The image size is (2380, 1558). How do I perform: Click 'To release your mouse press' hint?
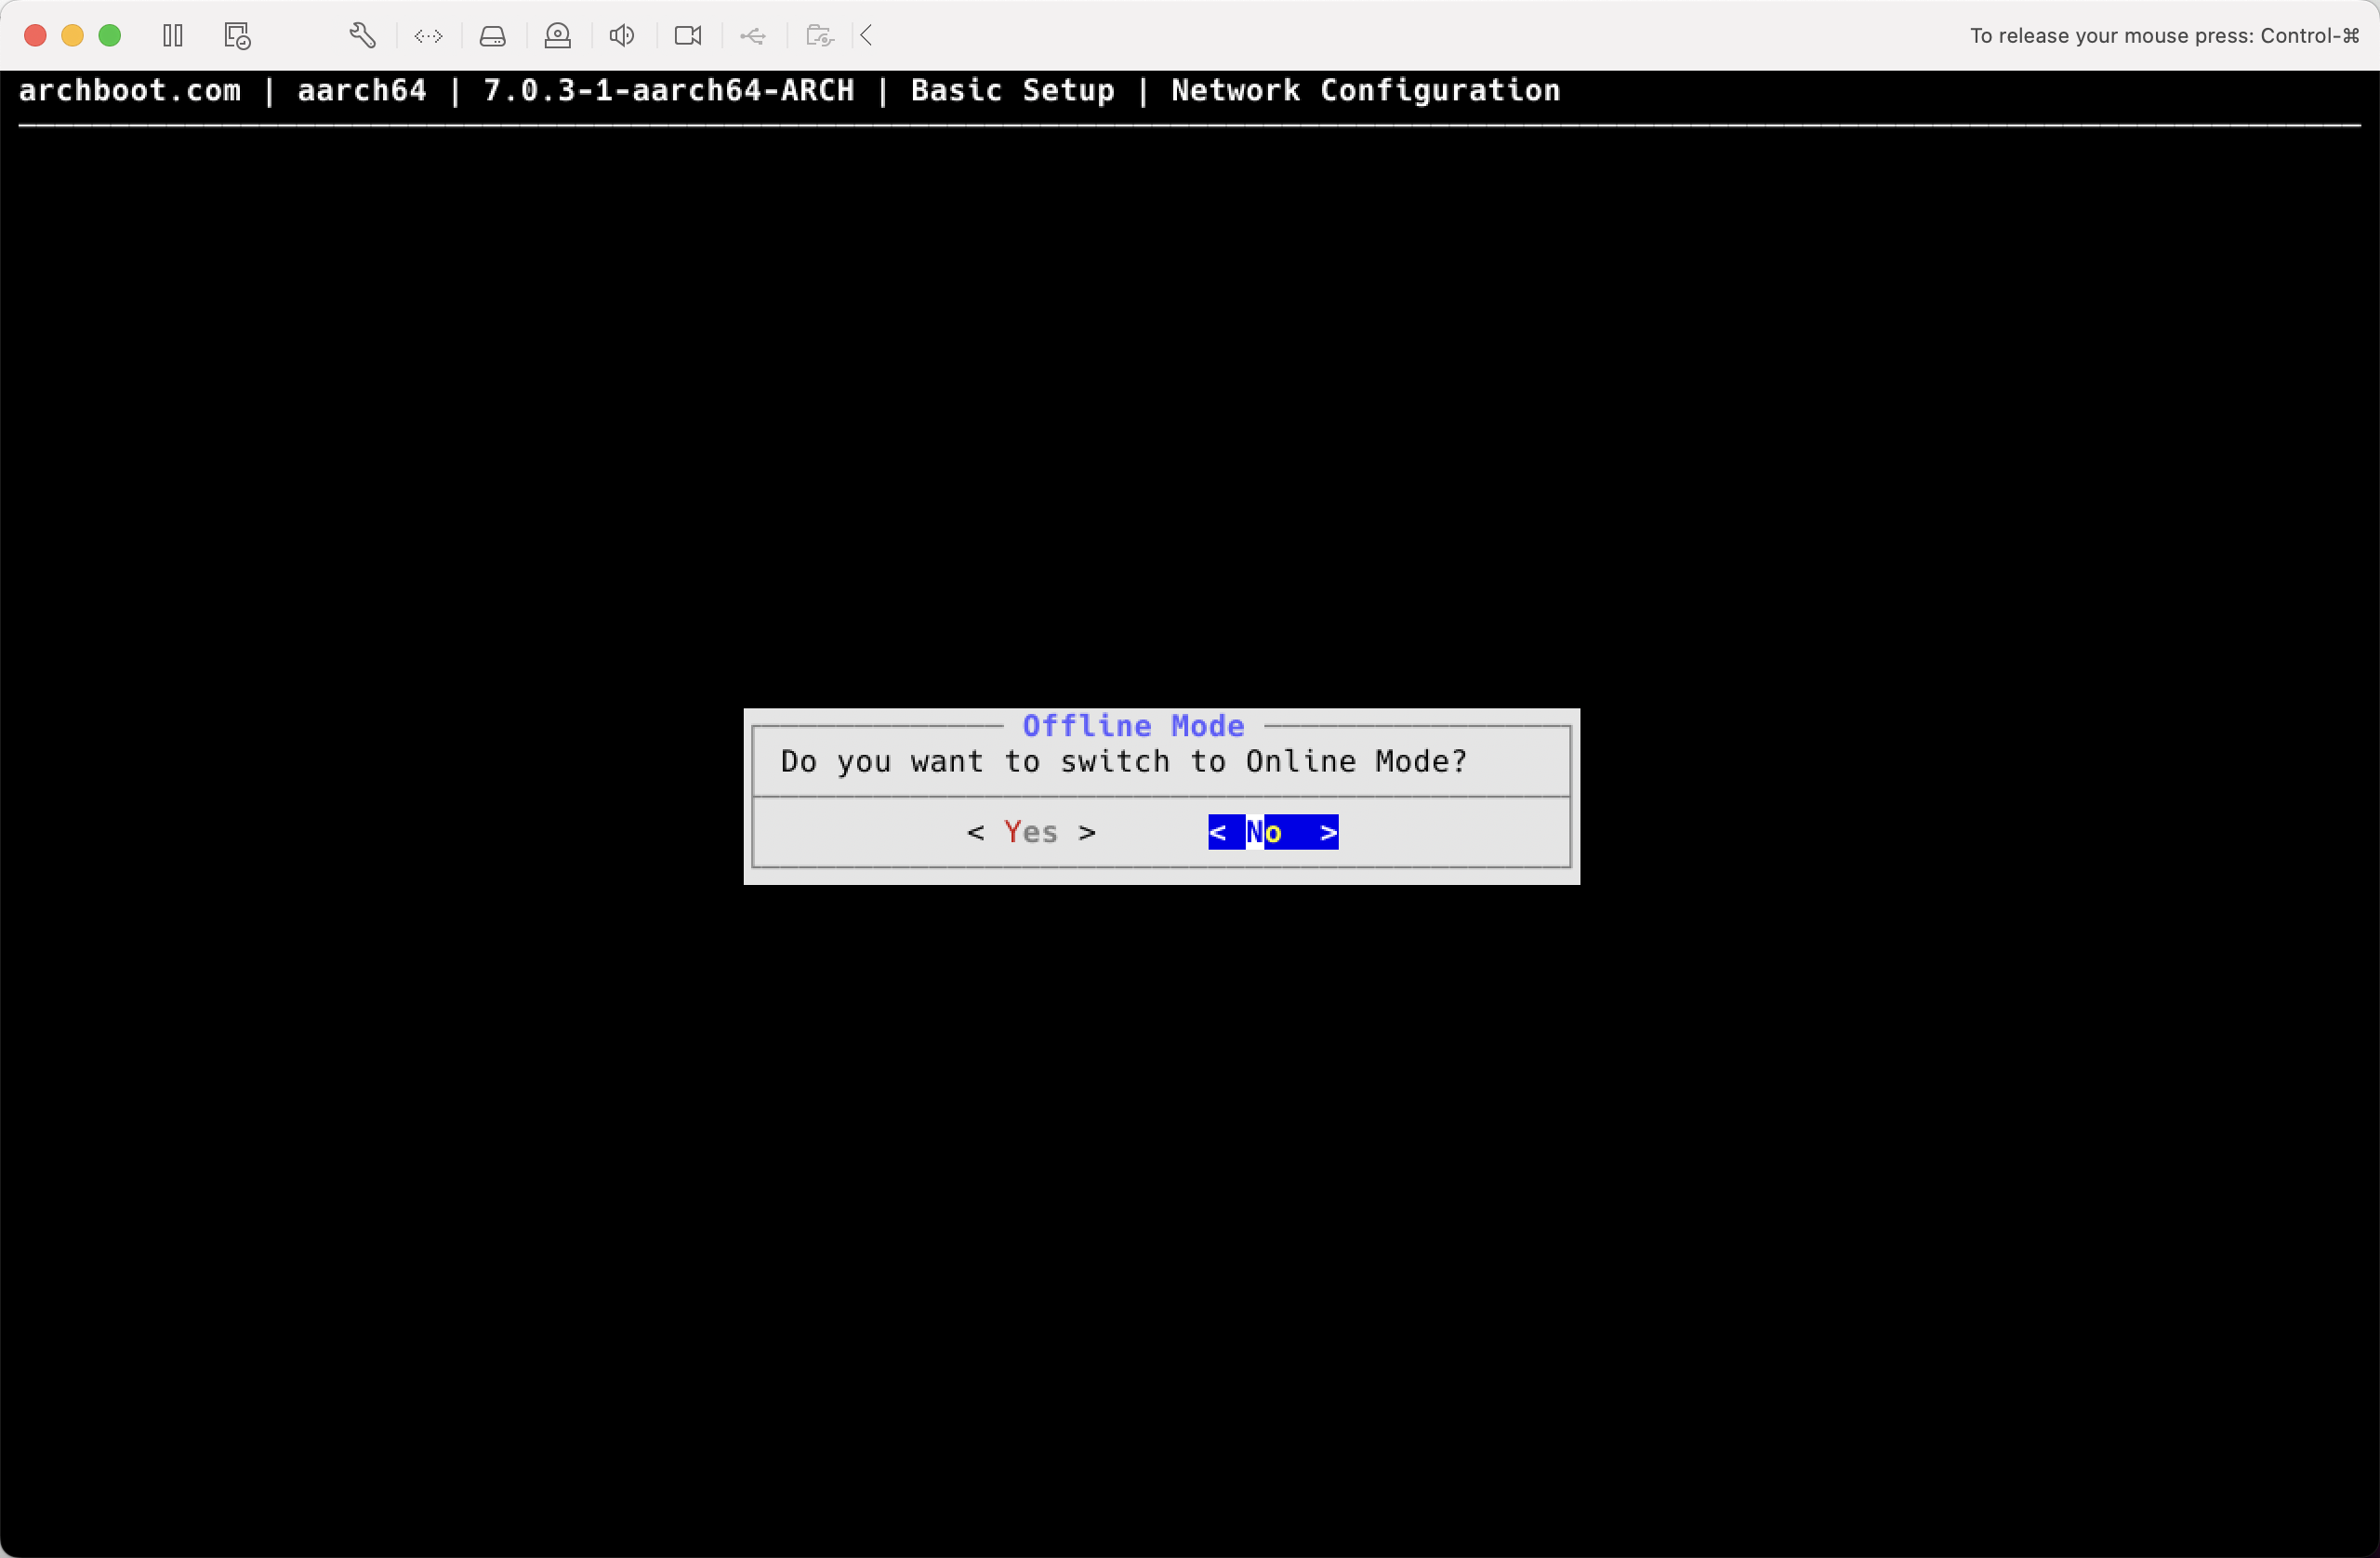(2164, 36)
